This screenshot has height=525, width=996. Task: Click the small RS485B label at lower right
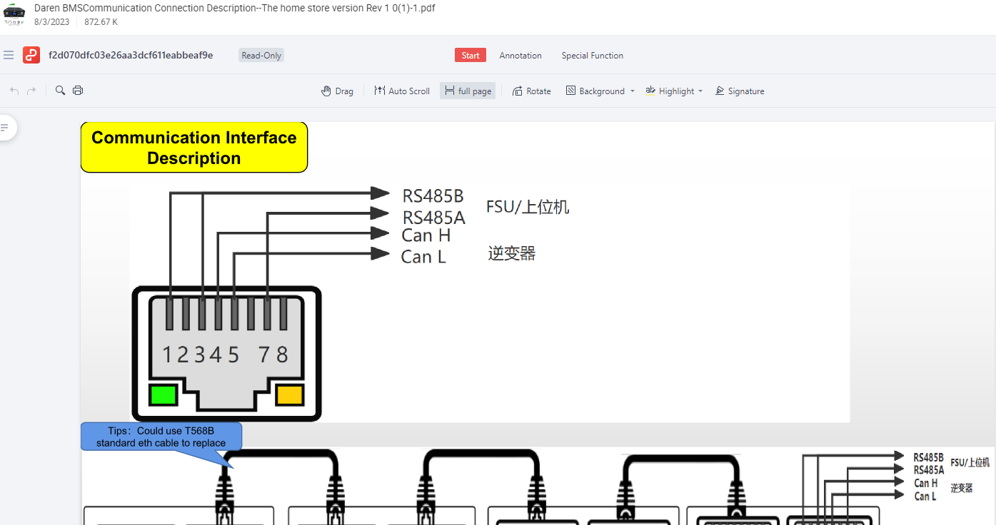pos(928,457)
